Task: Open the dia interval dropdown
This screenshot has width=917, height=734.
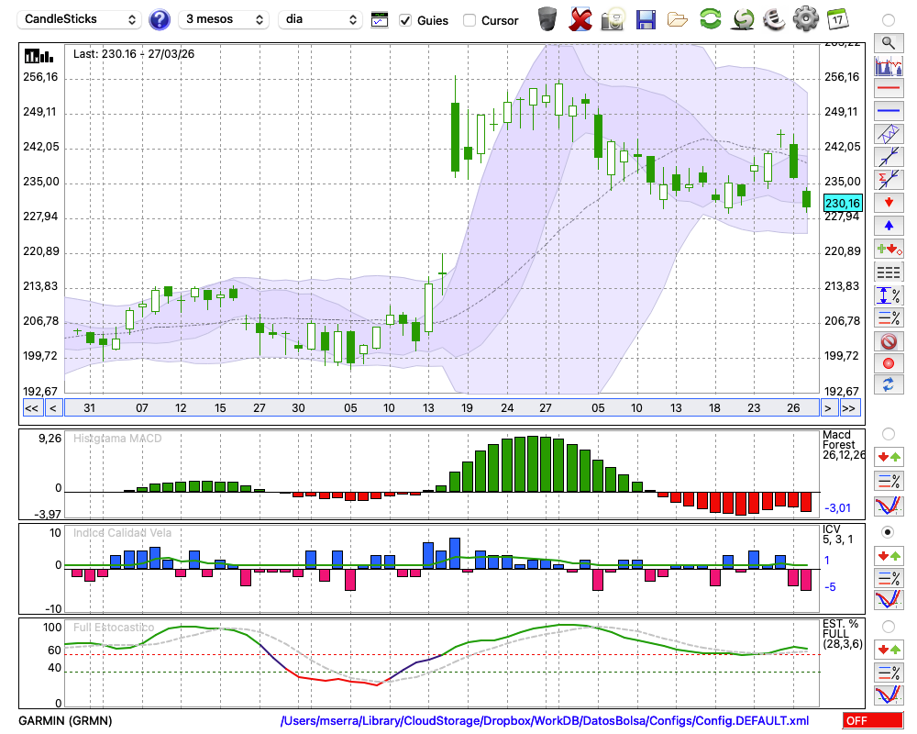Action: (320, 19)
